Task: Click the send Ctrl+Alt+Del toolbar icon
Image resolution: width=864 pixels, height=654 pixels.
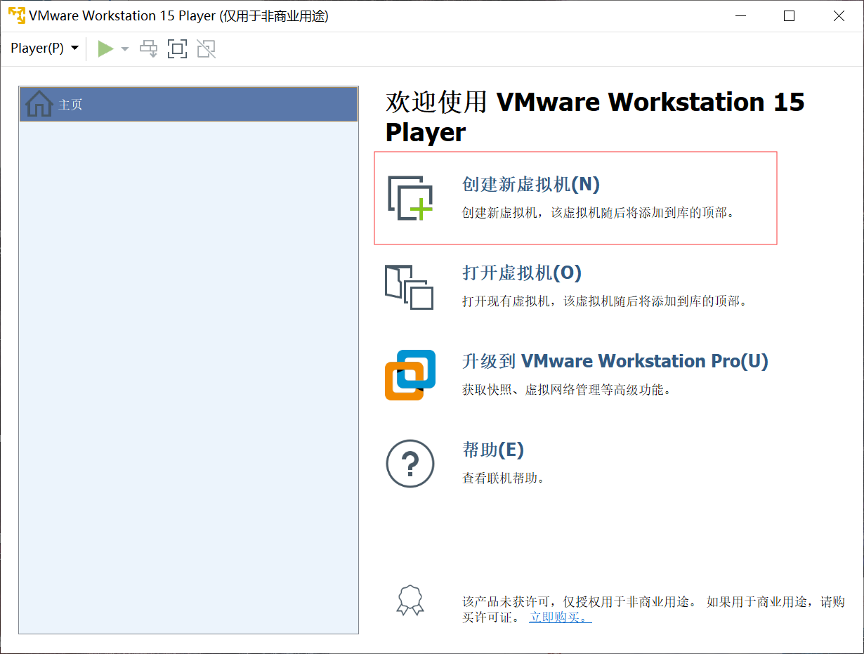Action: point(149,48)
